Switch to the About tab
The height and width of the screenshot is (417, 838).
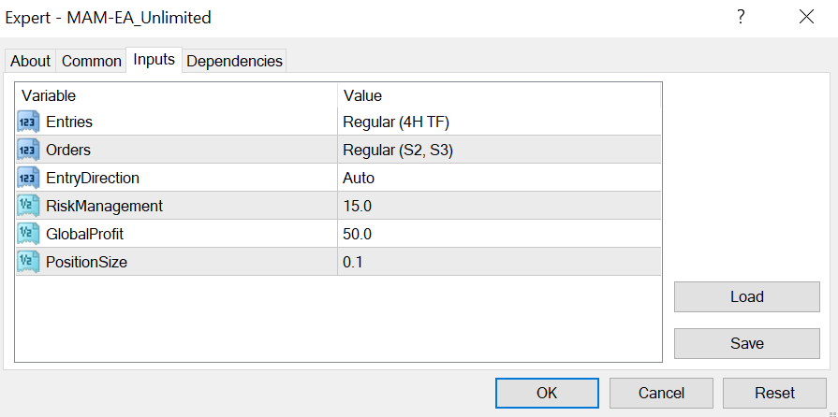[x=30, y=61]
